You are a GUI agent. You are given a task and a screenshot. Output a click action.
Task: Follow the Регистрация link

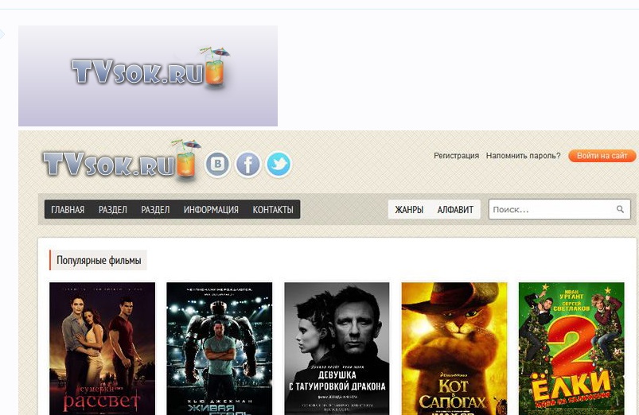click(456, 156)
